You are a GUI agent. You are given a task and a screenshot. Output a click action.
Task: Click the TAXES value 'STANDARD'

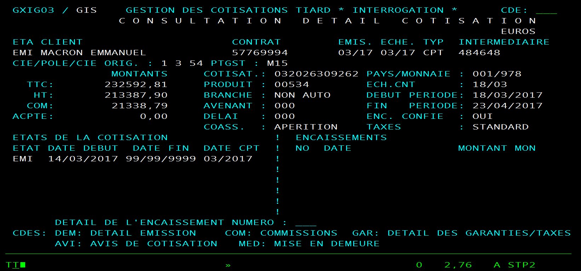pyautogui.click(x=500, y=127)
